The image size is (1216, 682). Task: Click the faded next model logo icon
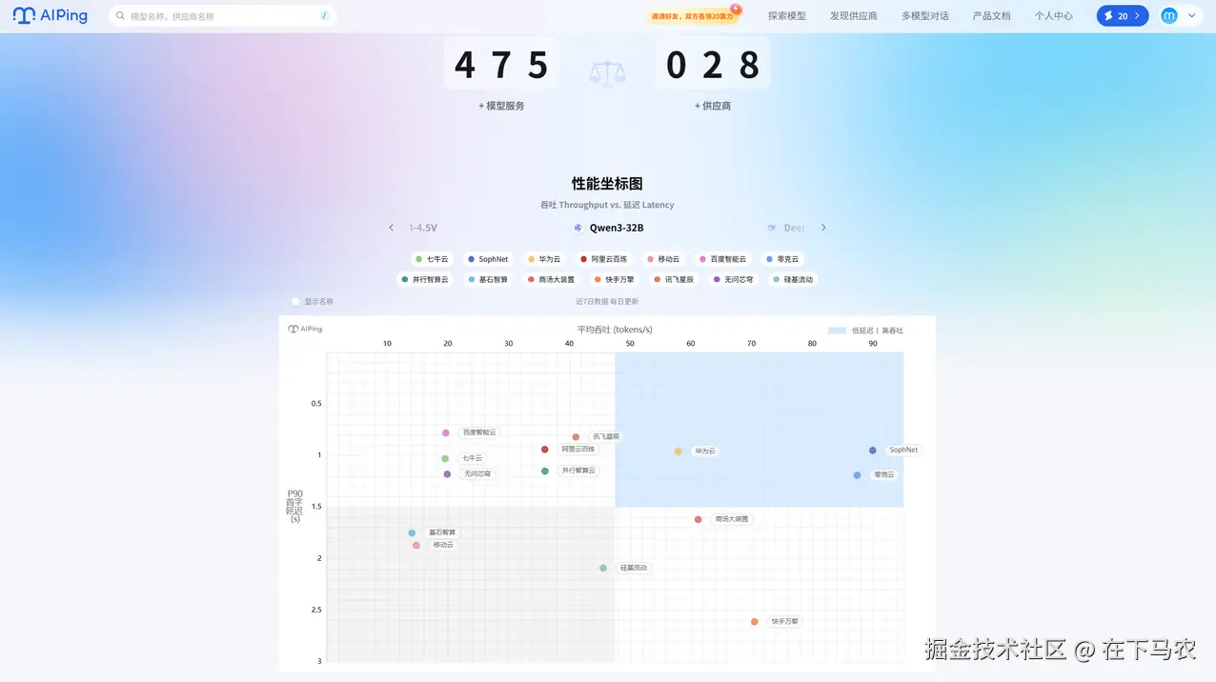pos(772,228)
